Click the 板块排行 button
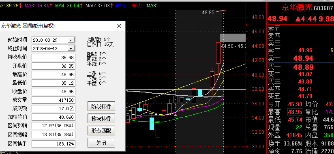 point(101,118)
